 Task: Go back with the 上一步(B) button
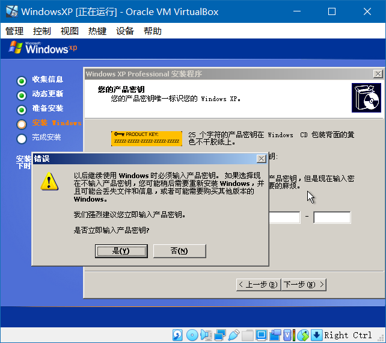(x=259, y=285)
